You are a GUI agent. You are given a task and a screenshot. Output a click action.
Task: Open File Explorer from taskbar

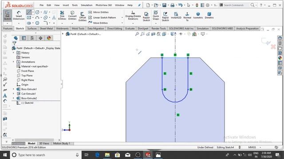coord(107,155)
